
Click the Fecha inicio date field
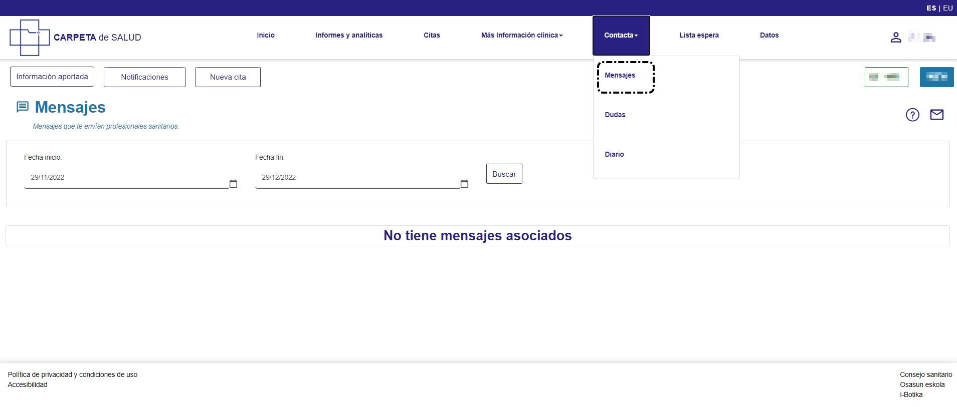(126, 178)
